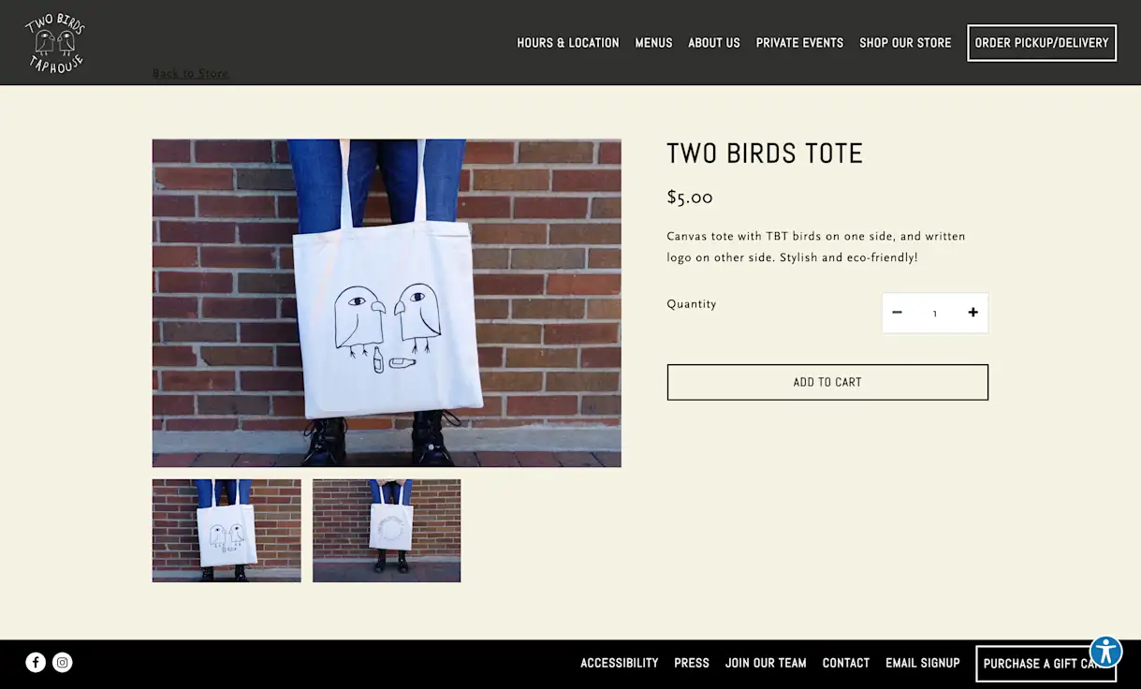
Task: Open the accessibility options widget icon
Action: [1105, 652]
